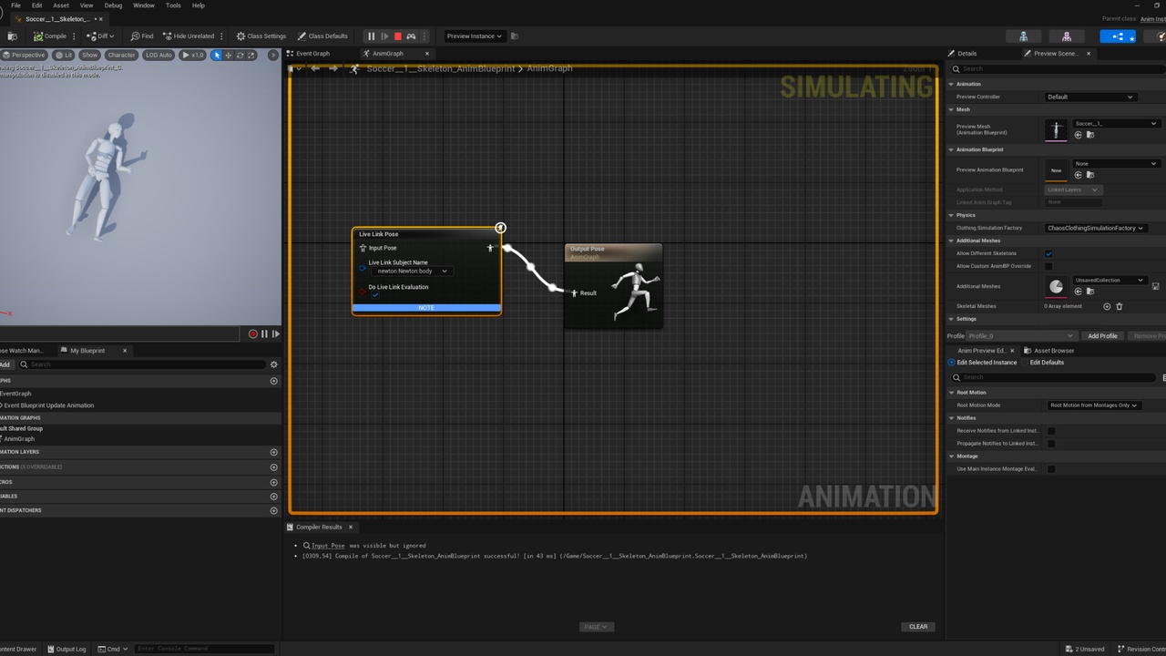Viewport: 1166px width, 656px height.
Task: Open Class Settings from the toolbar
Action: click(x=261, y=36)
